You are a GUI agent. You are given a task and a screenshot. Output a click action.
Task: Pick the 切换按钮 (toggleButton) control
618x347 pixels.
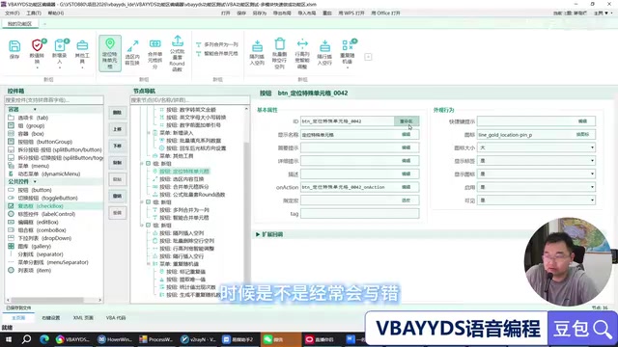(42, 198)
